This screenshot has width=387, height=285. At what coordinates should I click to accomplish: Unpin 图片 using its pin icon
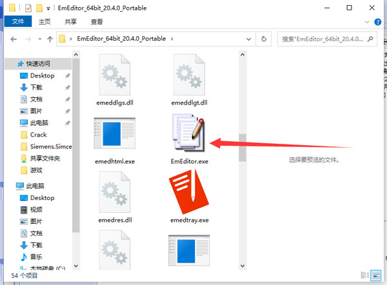coord(67,112)
